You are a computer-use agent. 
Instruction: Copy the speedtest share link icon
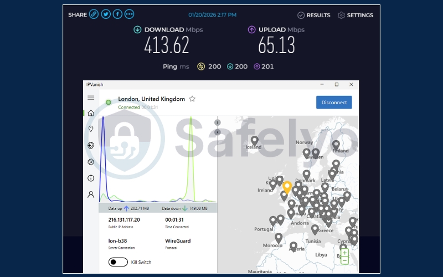coord(94,14)
